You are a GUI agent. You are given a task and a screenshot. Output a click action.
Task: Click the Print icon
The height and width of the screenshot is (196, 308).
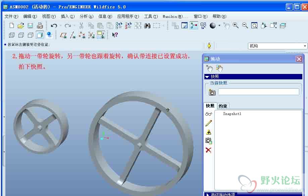point(40,26)
